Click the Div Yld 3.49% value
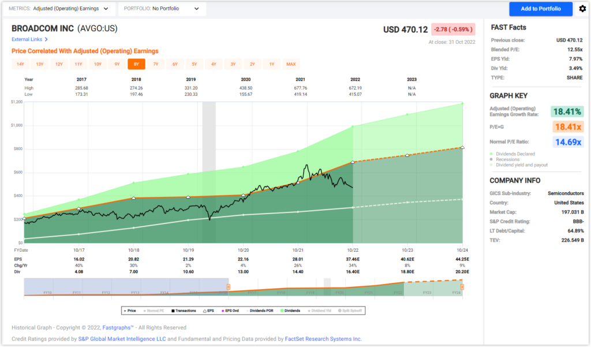 tap(575, 68)
